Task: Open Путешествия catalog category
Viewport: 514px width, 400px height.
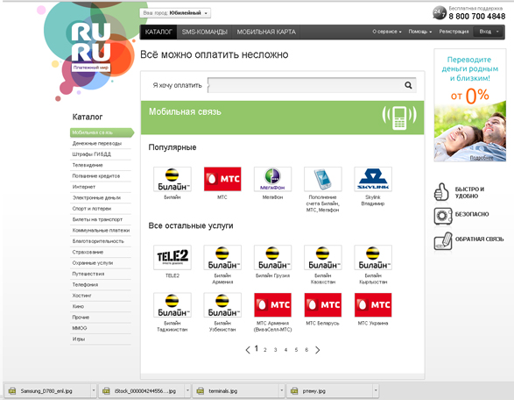Action: [88, 274]
